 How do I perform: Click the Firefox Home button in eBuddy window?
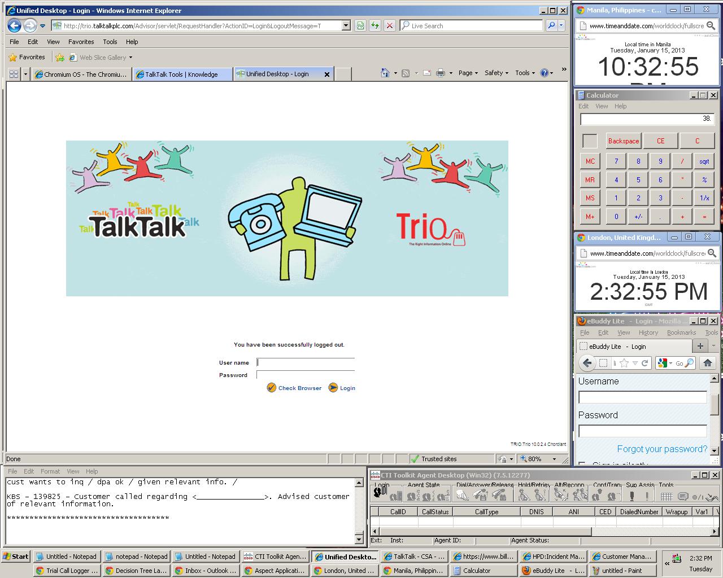707,363
